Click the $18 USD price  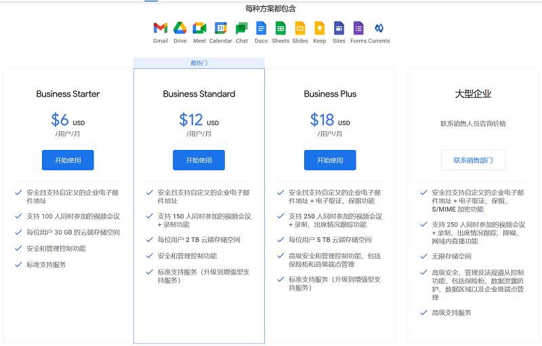pyautogui.click(x=330, y=120)
